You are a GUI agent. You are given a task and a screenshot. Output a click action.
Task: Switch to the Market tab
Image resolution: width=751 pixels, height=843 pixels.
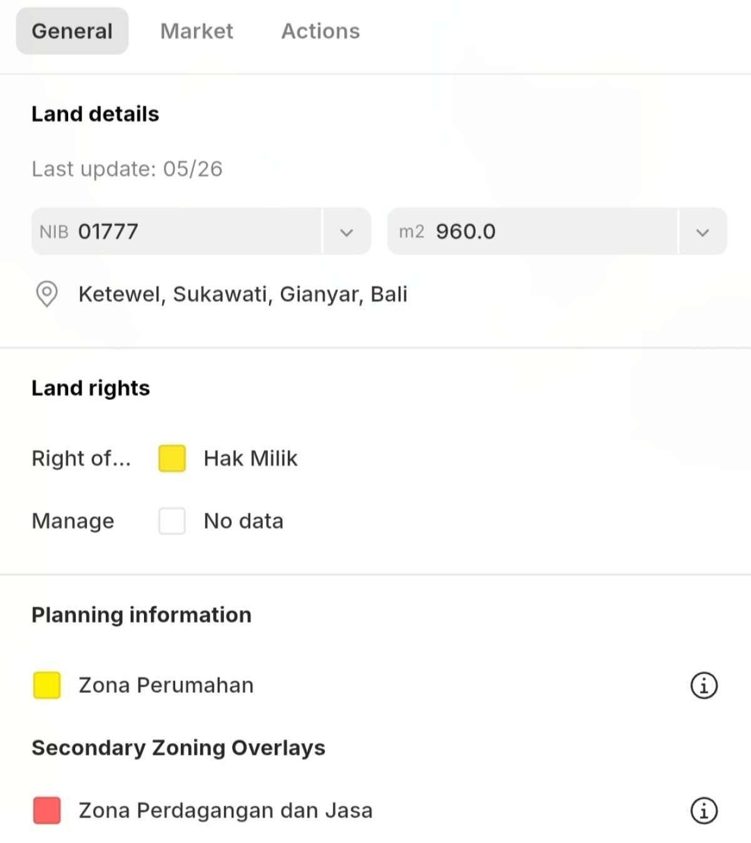tap(197, 31)
